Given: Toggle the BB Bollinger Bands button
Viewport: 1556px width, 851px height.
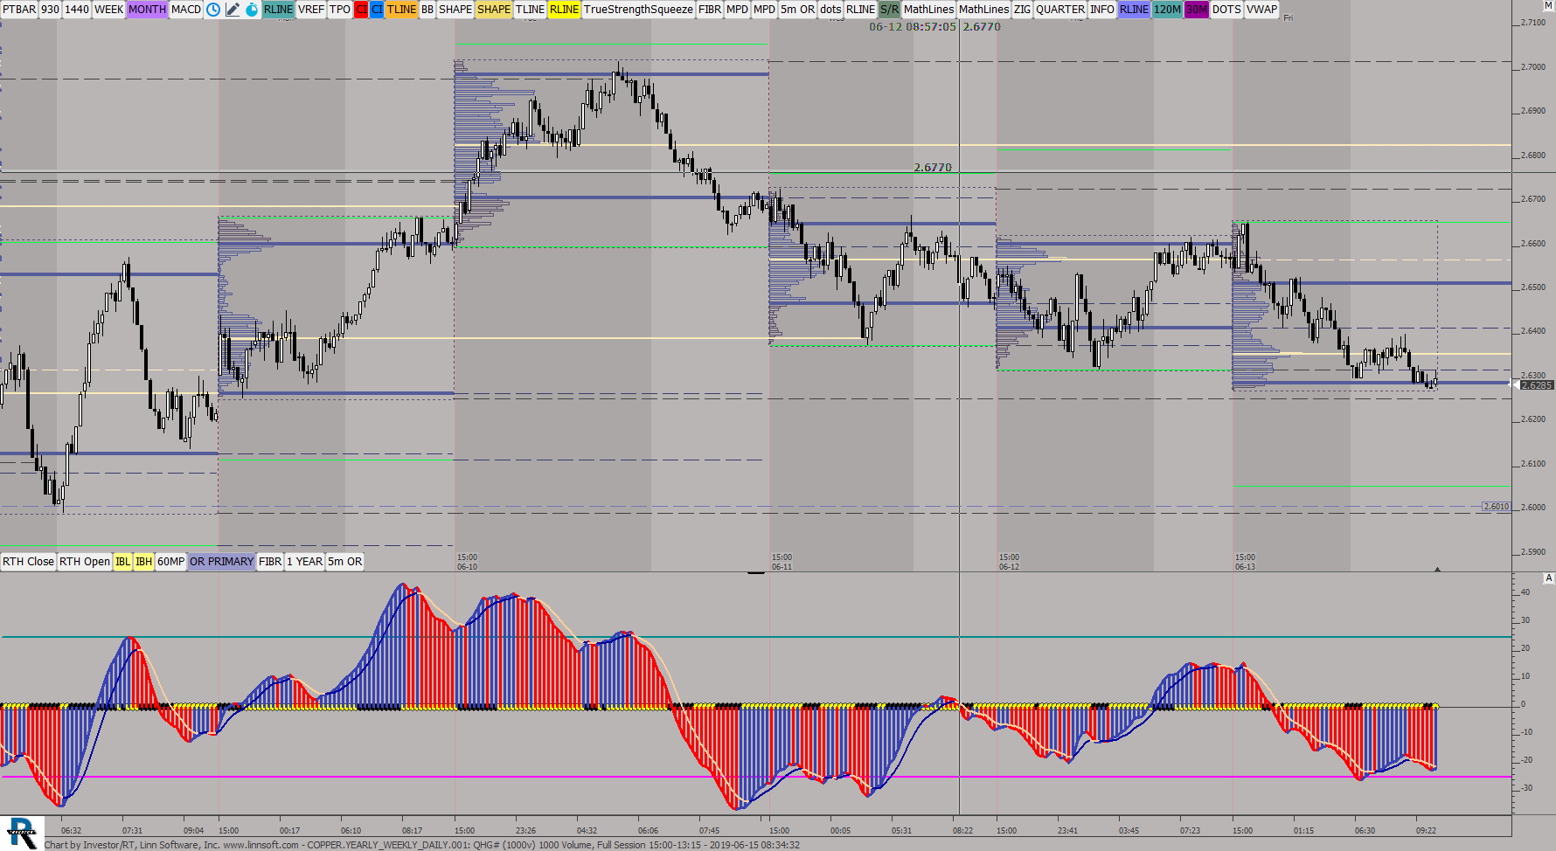Looking at the screenshot, I should (427, 10).
